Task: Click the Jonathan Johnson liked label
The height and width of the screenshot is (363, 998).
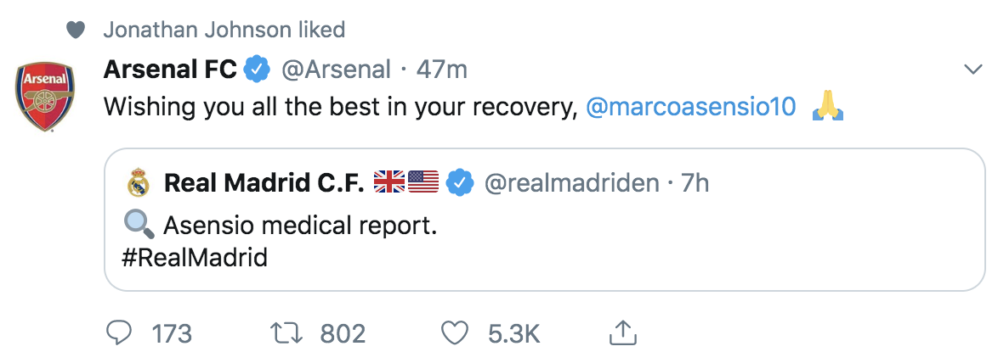Action: point(224,29)
